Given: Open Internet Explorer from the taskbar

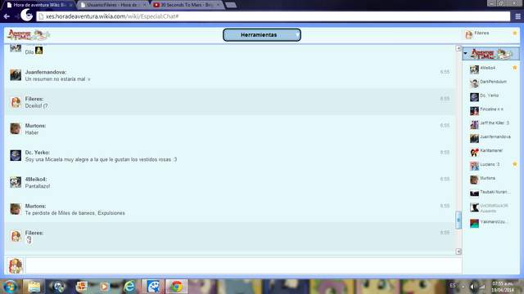Looking at the screenshot, I should (x=129, y=287).
